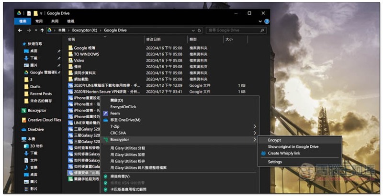
Task: Click the blue Help question mark icon
Action: 267,21
